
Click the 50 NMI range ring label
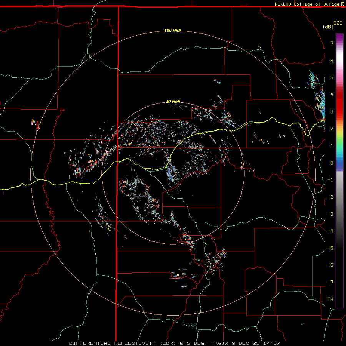(x=173, y=101)
